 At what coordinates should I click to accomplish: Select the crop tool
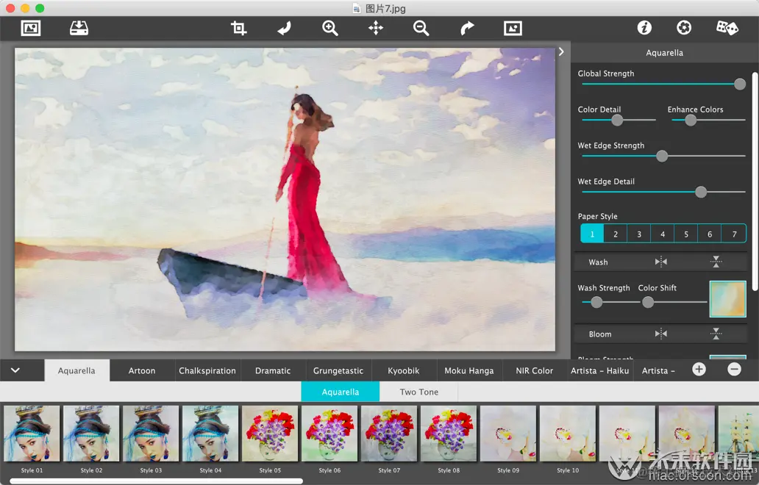[x=238, y=28]
